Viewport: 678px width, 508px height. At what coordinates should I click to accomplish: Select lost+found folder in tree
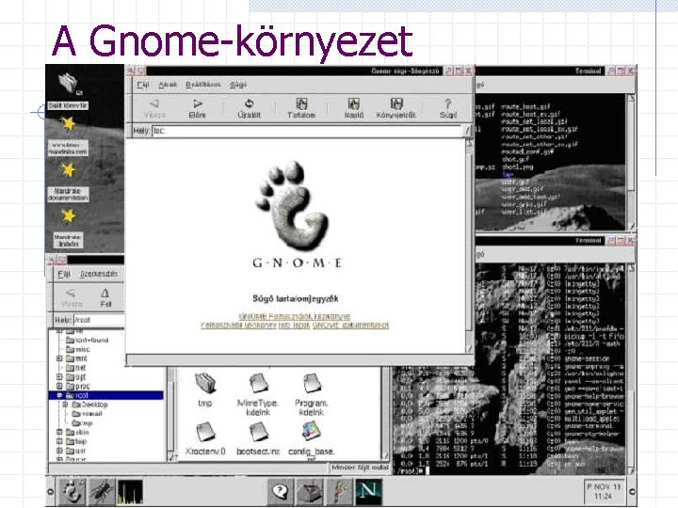pos(87,340)
